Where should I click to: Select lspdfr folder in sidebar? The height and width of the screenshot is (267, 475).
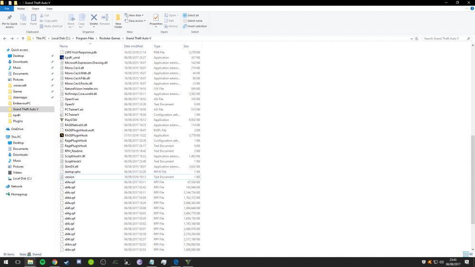coord(17,115)
